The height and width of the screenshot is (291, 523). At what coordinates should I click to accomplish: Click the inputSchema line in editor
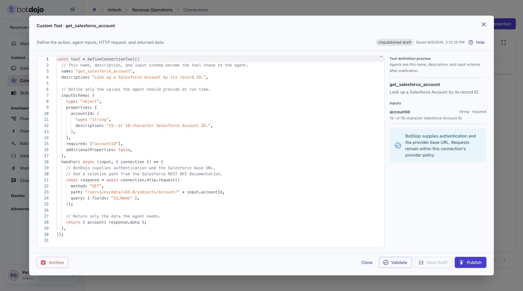78,95
